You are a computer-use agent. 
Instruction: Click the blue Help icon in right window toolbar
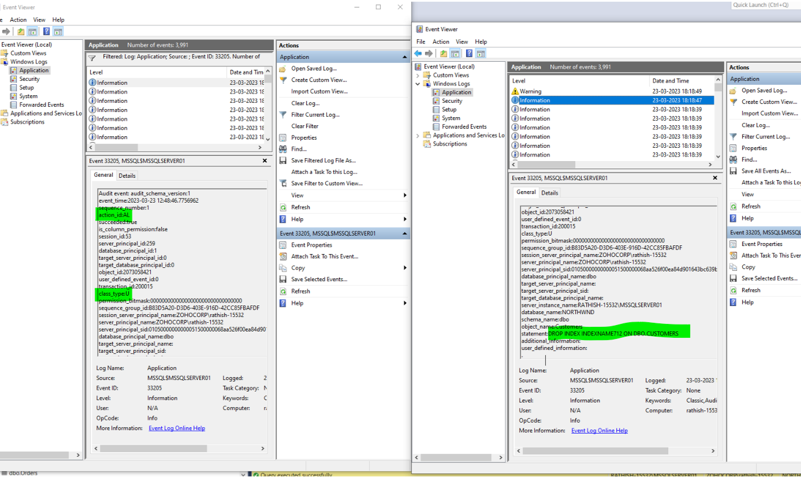470,53
